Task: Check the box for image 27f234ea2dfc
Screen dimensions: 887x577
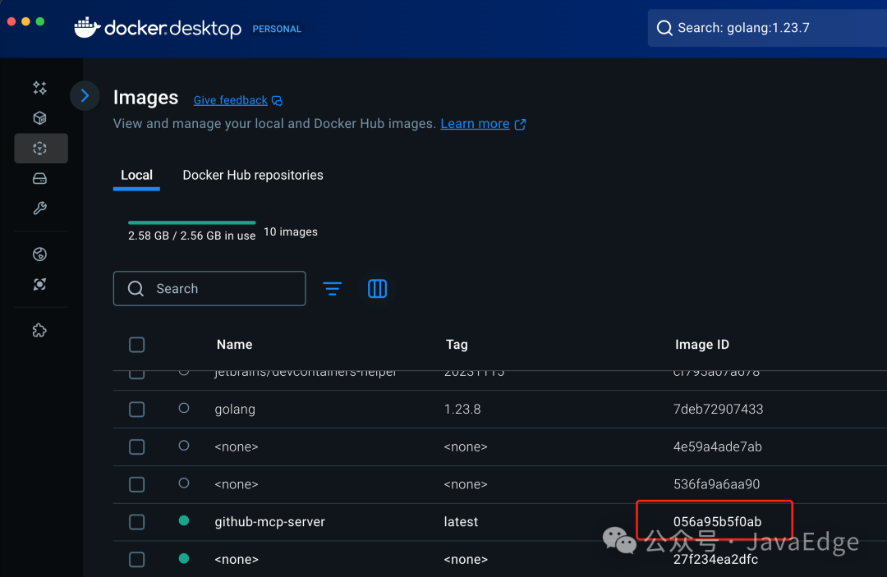Action: click(137, 560)
